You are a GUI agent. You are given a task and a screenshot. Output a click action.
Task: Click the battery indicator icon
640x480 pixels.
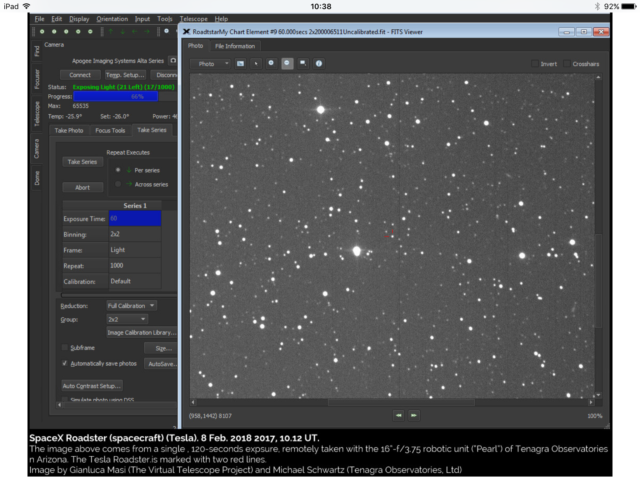pyautogui.click(x=628, y=6)
